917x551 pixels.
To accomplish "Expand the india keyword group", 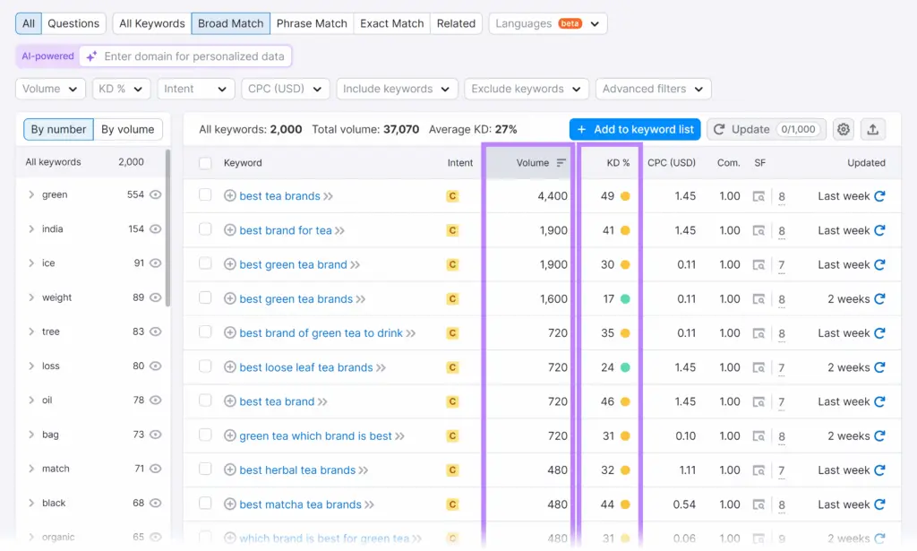I will click(x=31, y=229).
